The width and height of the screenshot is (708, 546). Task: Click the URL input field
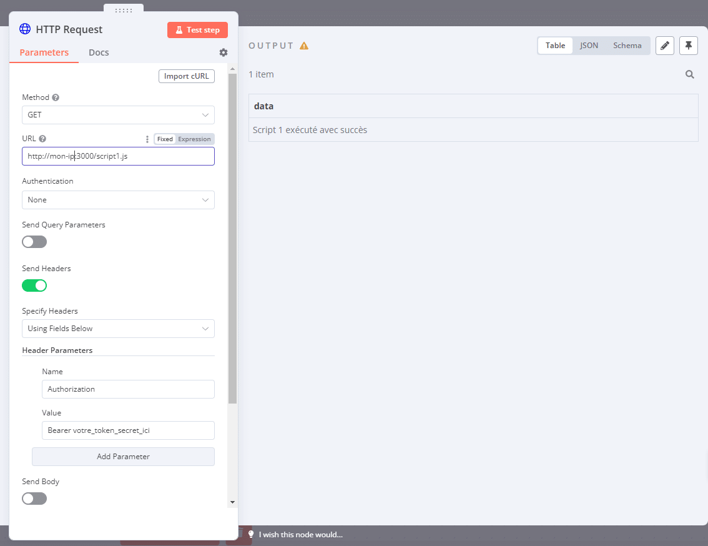(118, 156)
